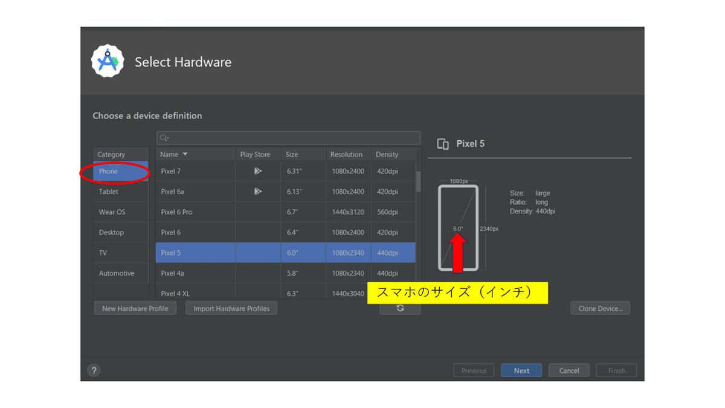Click the Pixel 5 device preview outline
This screenshot has width=725, height=408.
458,227
